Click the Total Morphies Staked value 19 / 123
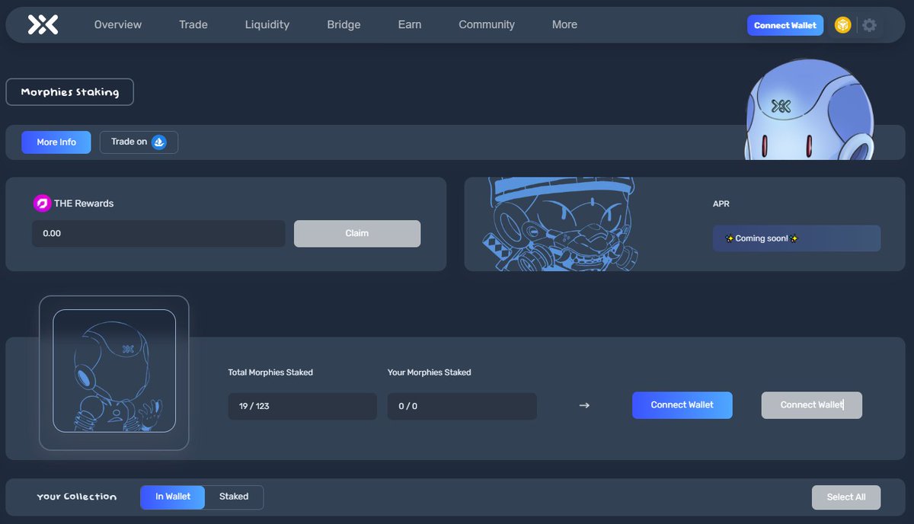 [x=302, y=406]
